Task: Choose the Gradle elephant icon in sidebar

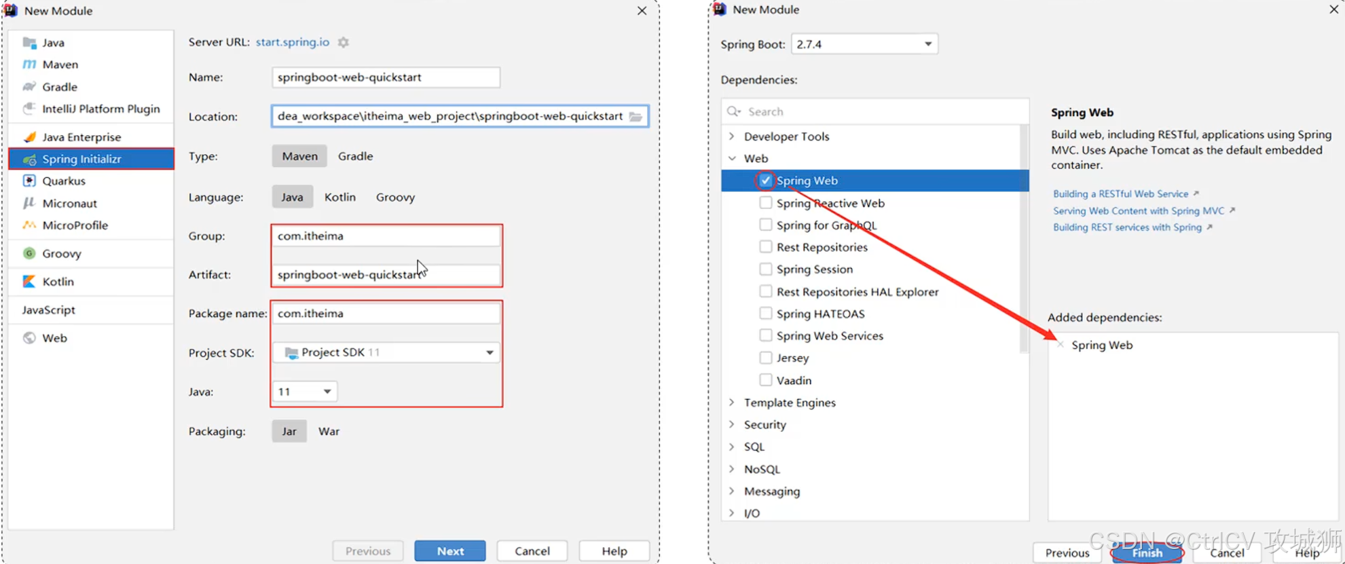Action: click(29, 87)
